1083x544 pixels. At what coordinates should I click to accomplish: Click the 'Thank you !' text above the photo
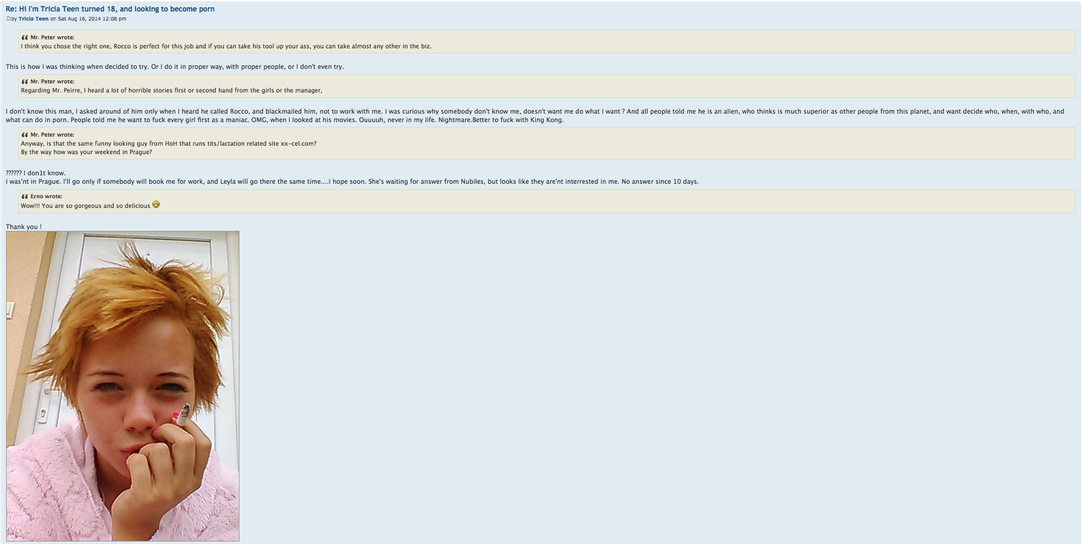24,227
